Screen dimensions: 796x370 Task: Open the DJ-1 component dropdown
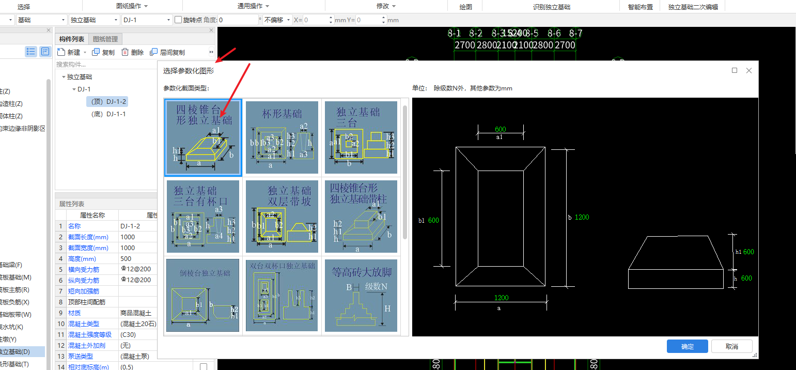147,20
